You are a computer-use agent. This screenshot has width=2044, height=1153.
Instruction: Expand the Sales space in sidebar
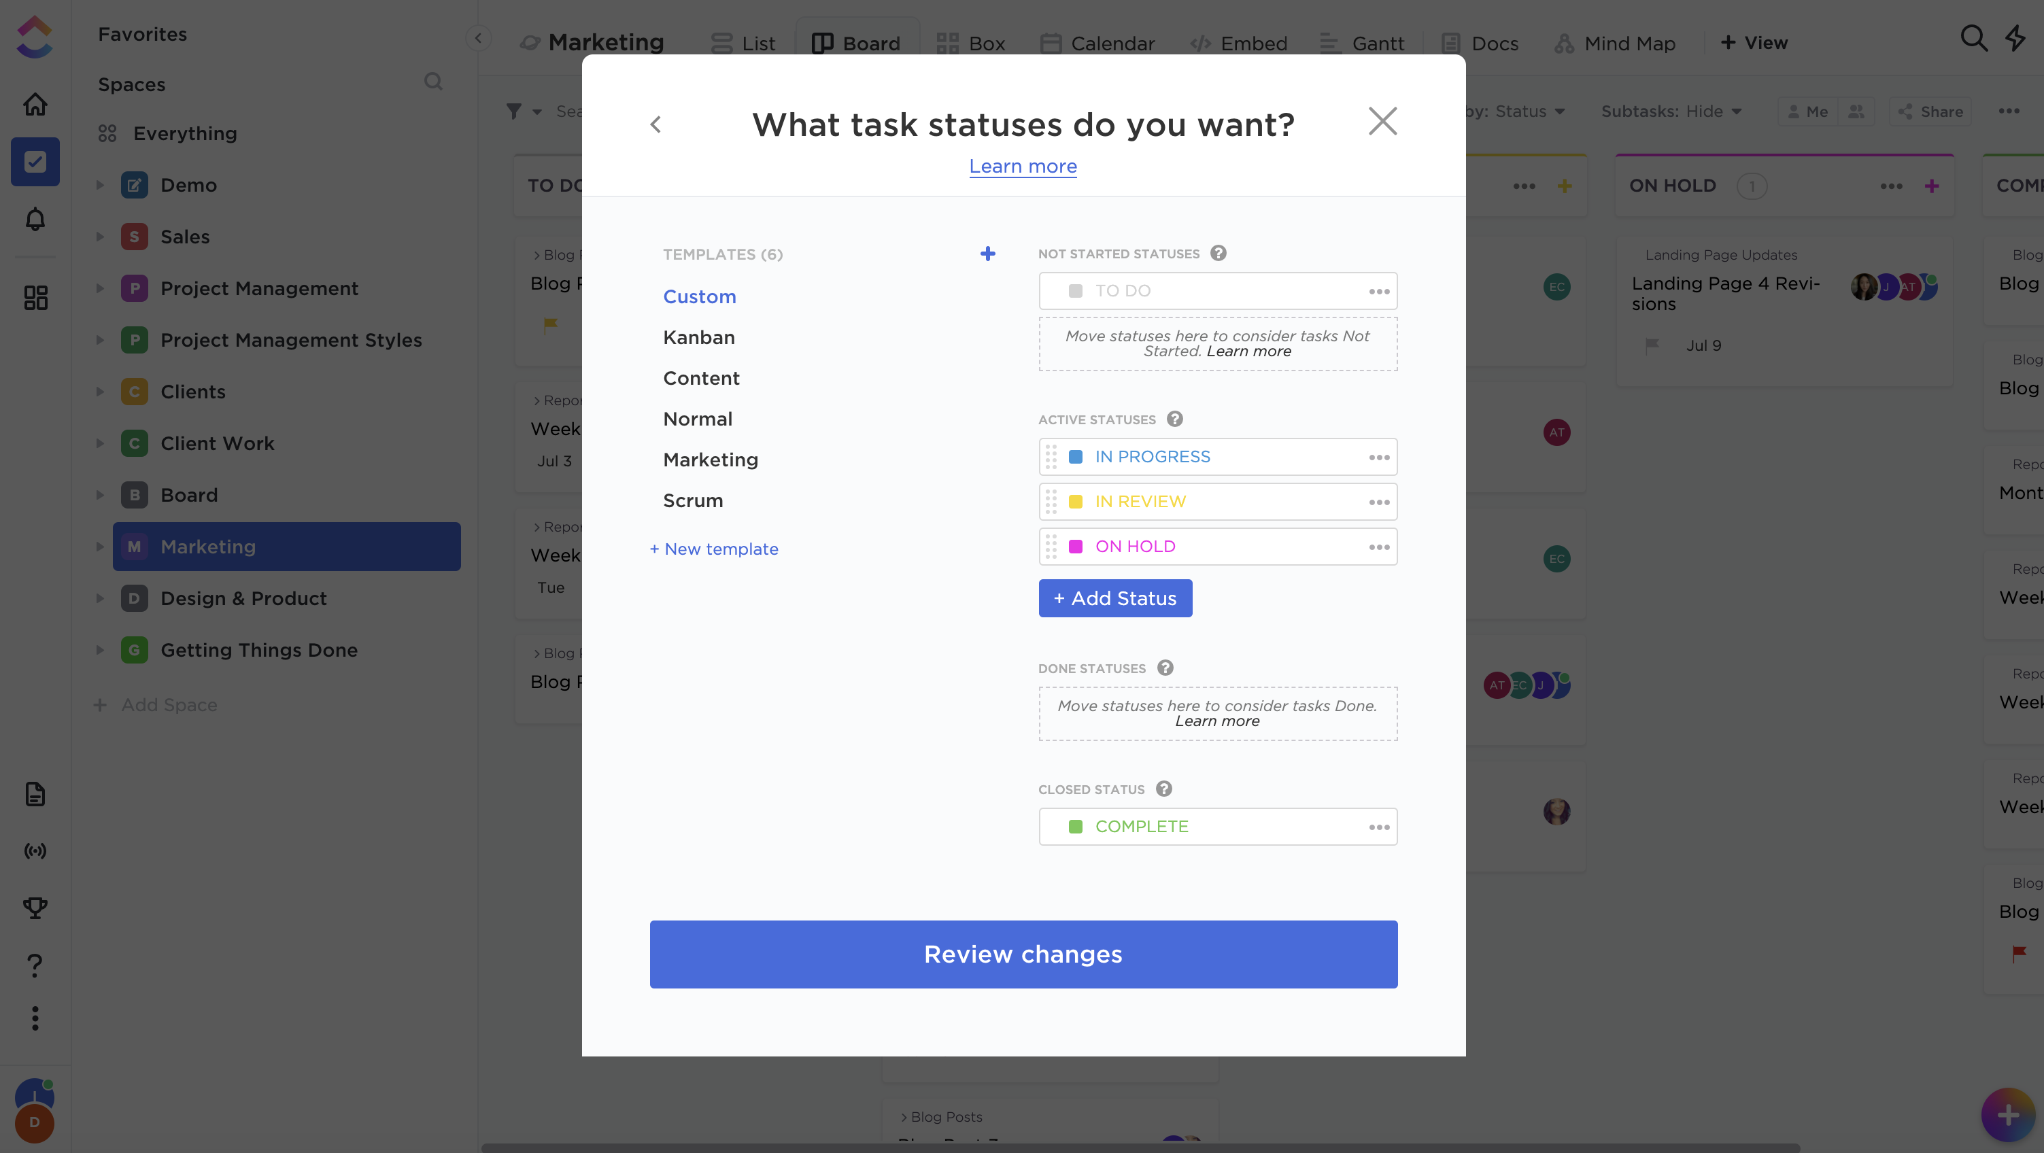click(x=100, y=237)
